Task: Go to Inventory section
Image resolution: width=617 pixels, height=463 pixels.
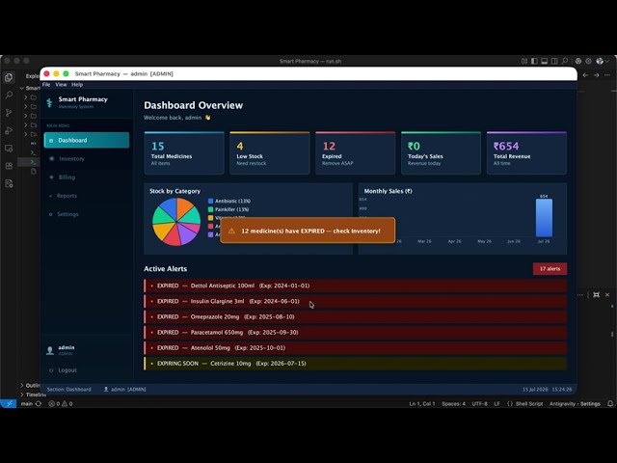Action: (x=87, y=158)
